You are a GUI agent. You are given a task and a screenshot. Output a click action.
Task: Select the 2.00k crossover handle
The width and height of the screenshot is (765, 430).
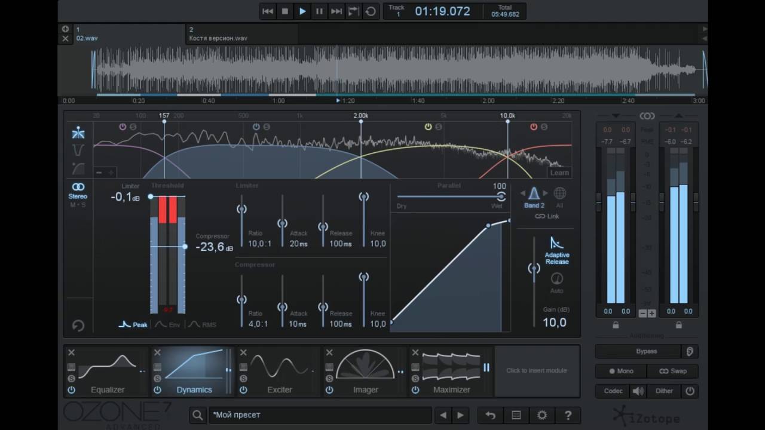[x=360, y=121]
